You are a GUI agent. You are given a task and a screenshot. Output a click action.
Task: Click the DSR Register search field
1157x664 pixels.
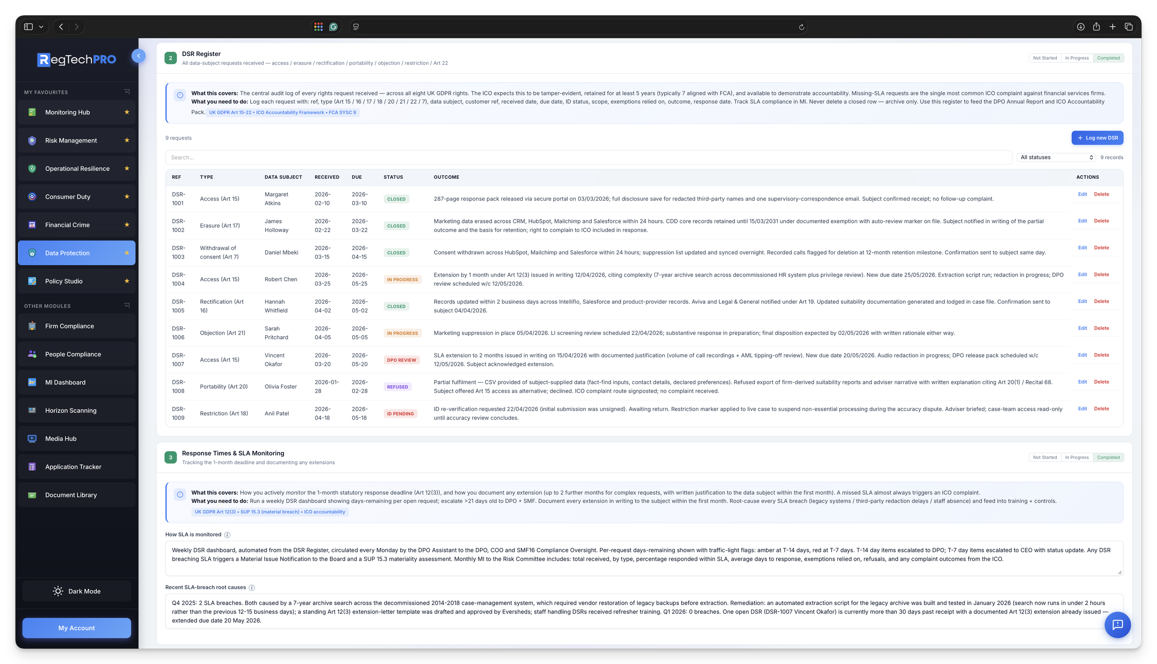tap(589, 157)
